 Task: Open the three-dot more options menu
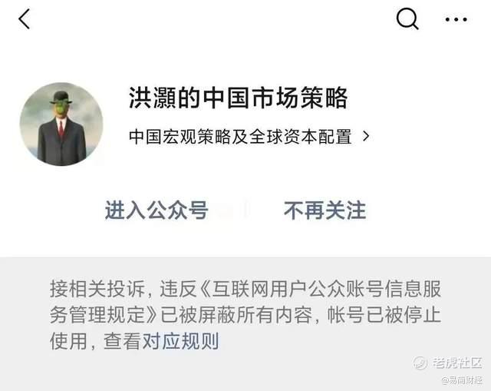(x=456, y=19)
